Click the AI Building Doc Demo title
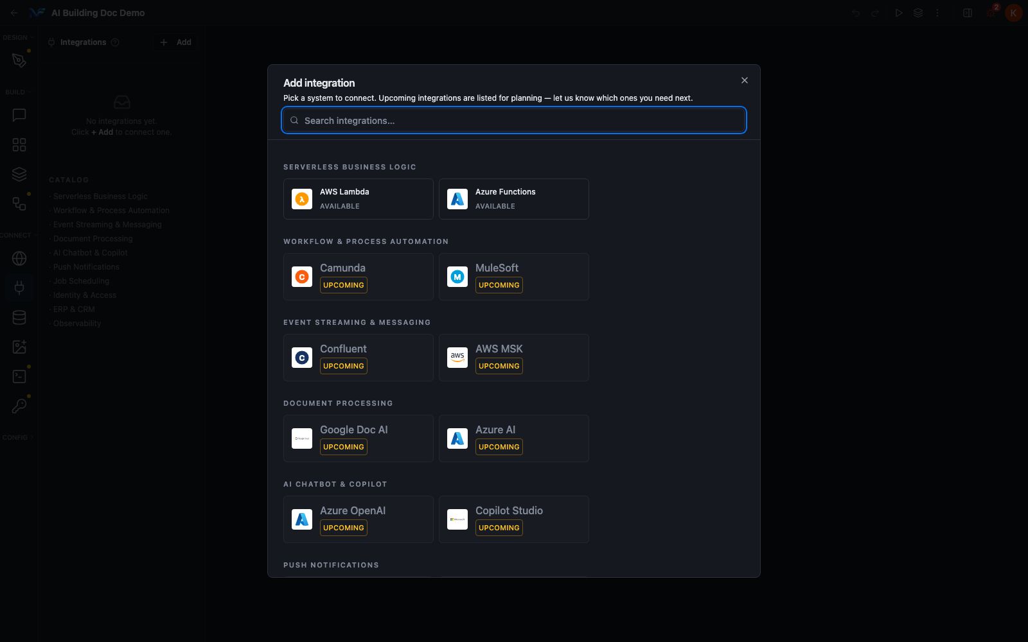The height and width of the screenshot is (642, 1028). pos(98,13)
